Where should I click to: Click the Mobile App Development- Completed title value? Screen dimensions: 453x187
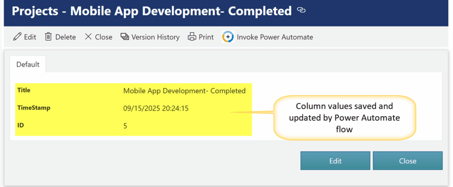click(x=184, y=91)
